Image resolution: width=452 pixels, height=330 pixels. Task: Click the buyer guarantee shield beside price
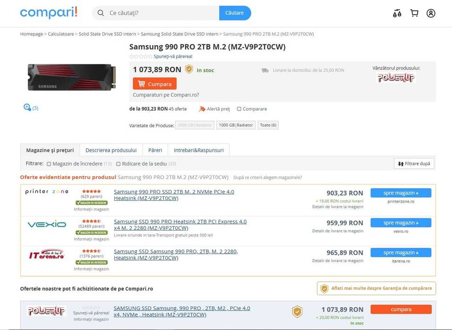coord(189,69)
